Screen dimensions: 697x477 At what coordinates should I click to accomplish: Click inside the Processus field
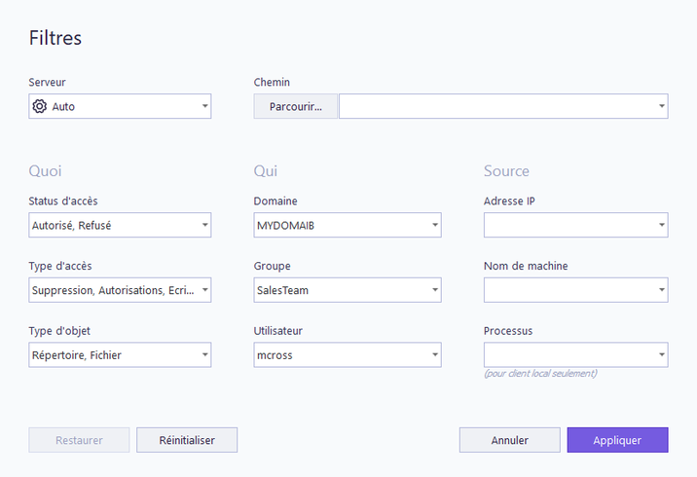tap(570, 354)
